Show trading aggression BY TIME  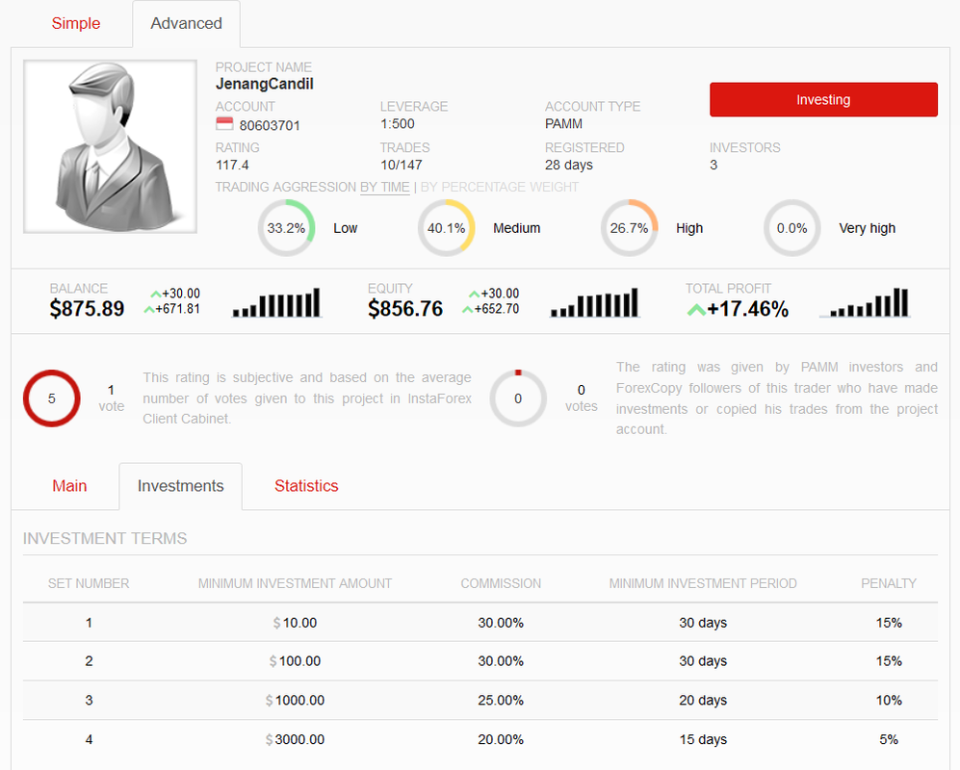click(384, 188)
